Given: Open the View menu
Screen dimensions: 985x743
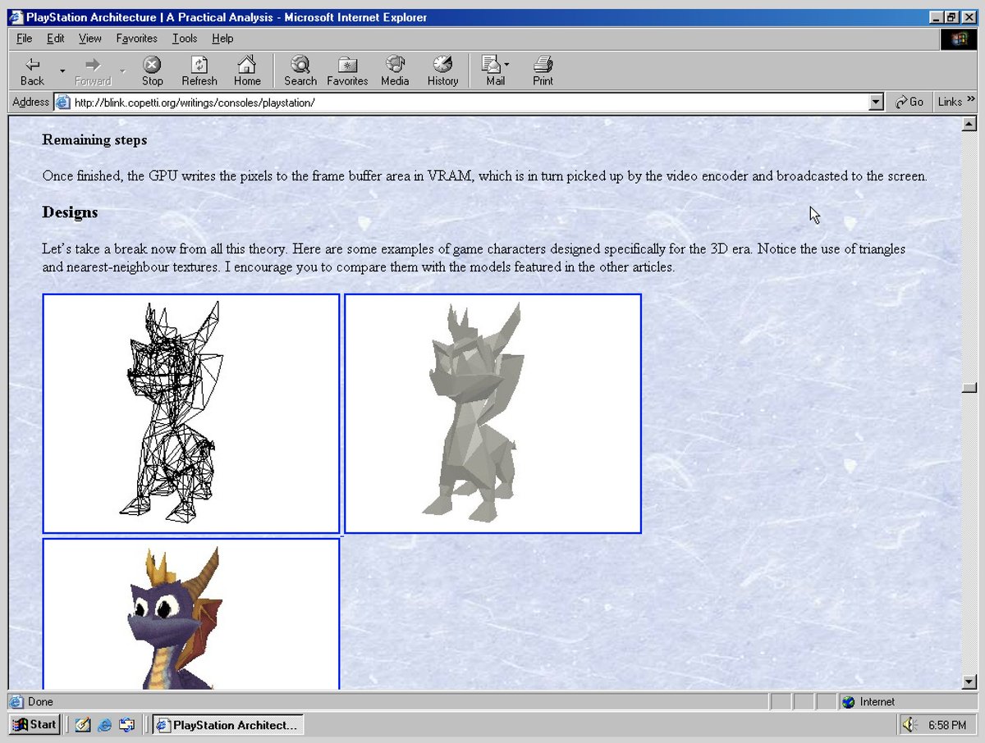Looking at the screenshot, I should pyautogui.click(x=89, y=39).
